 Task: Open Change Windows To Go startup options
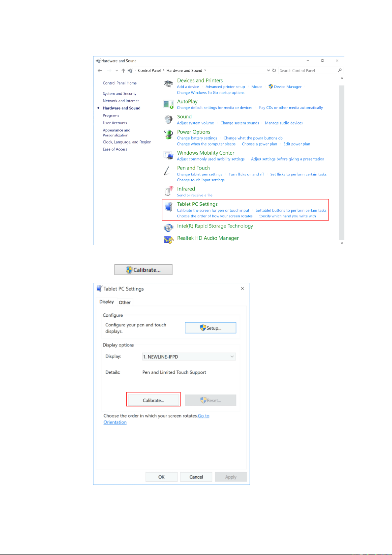(210, 92)
